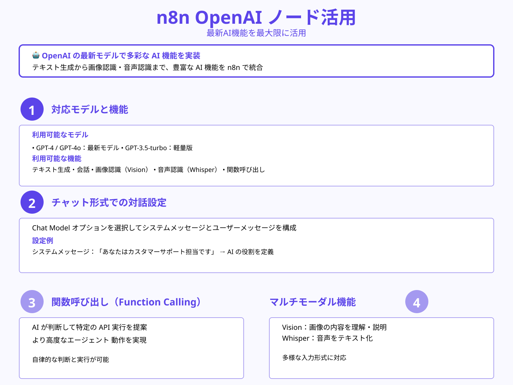Click the subtitle 最新AI機能を最大限に活用
Viewport: 513px width, 385px height.
(x=256, y=33)
